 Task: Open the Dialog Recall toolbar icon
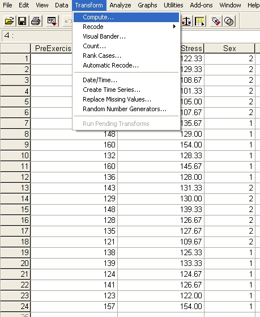(x=52, y=21)
